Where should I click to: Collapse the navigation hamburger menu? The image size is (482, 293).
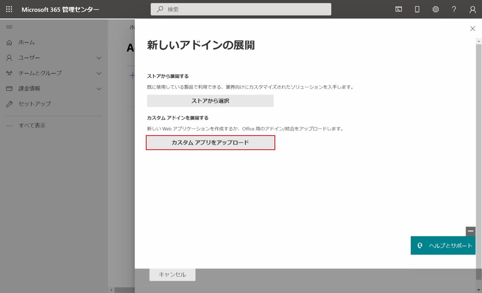(9, 27)
